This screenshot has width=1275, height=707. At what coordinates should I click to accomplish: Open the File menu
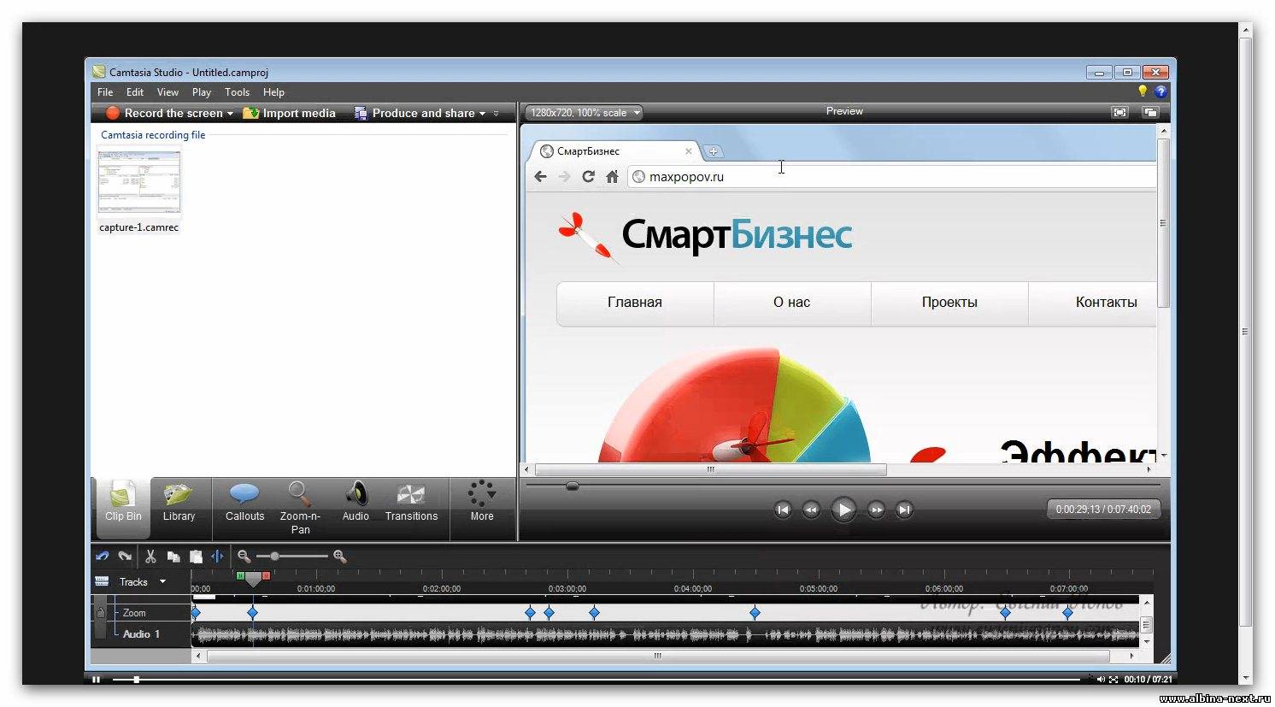click(105, 92)
